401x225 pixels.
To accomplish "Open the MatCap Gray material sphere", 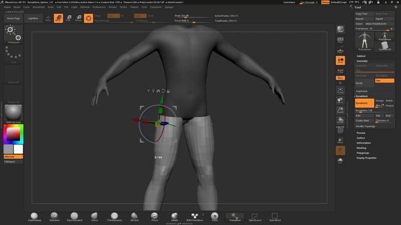I will coord(13,114).
